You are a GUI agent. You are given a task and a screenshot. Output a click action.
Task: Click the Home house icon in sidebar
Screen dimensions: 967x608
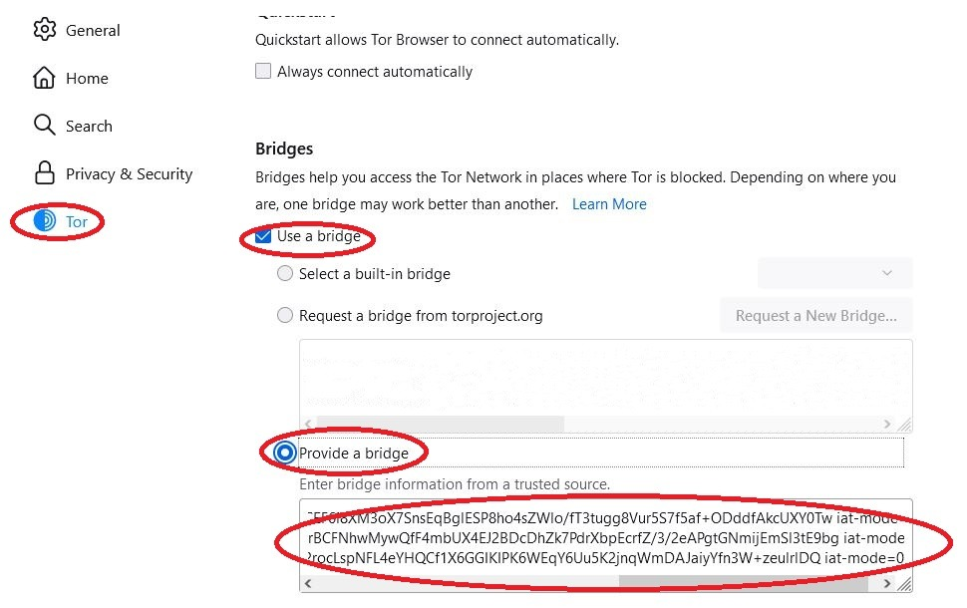pyautogui.click(x=44, y=78)
